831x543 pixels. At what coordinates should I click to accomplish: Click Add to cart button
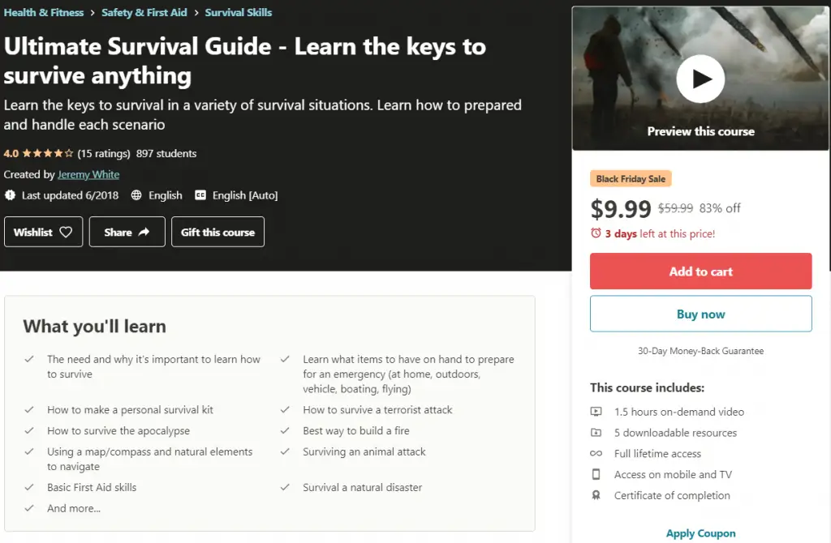point(700,271)
